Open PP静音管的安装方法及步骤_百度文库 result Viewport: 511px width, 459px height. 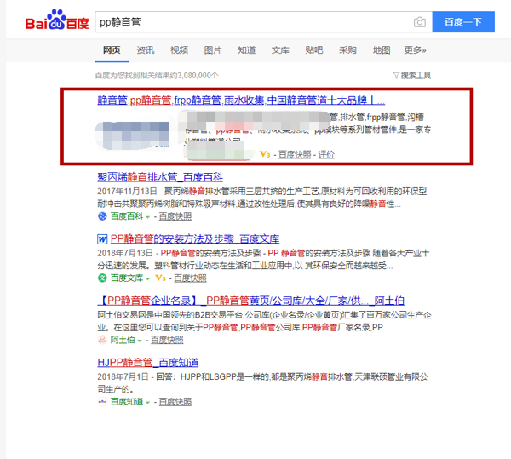(195, 239)
